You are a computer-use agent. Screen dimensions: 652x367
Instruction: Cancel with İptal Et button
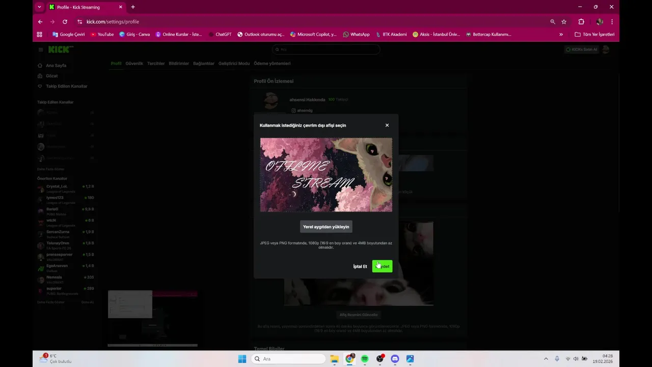pyautogui.click(x=360, y=267)
